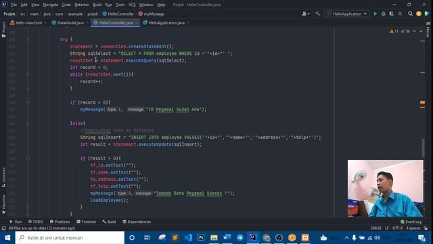Viewport: 433px width, 244px height.
Task: Start debugging with the bug icon
Action: (x=384, y=14)
